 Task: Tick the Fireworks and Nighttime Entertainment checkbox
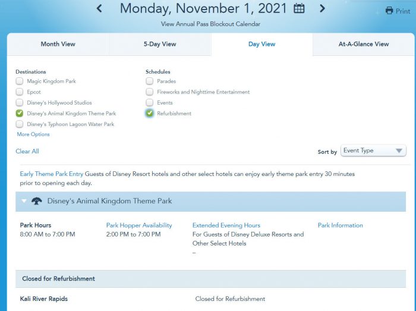[150, 92]
